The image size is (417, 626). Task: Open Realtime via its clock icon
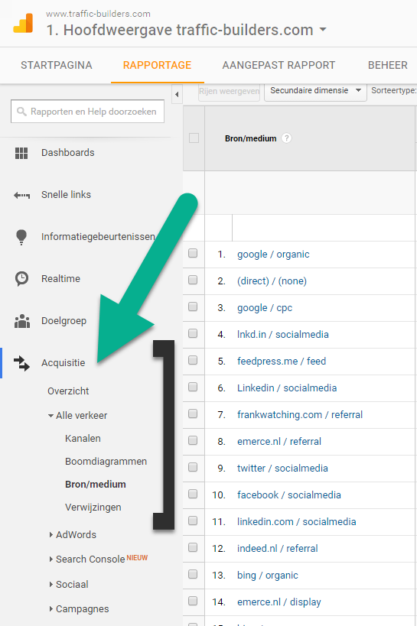[x=21, y=279]
